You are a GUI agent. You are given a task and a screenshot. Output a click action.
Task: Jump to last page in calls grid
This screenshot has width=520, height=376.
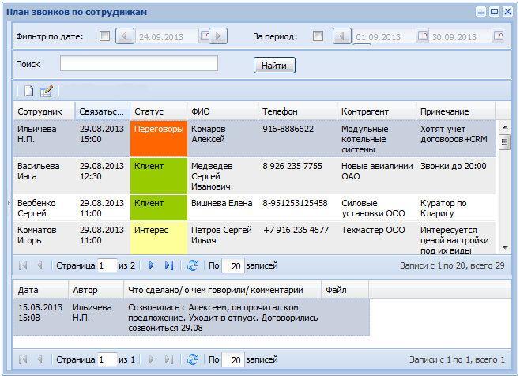click(169, 265)
